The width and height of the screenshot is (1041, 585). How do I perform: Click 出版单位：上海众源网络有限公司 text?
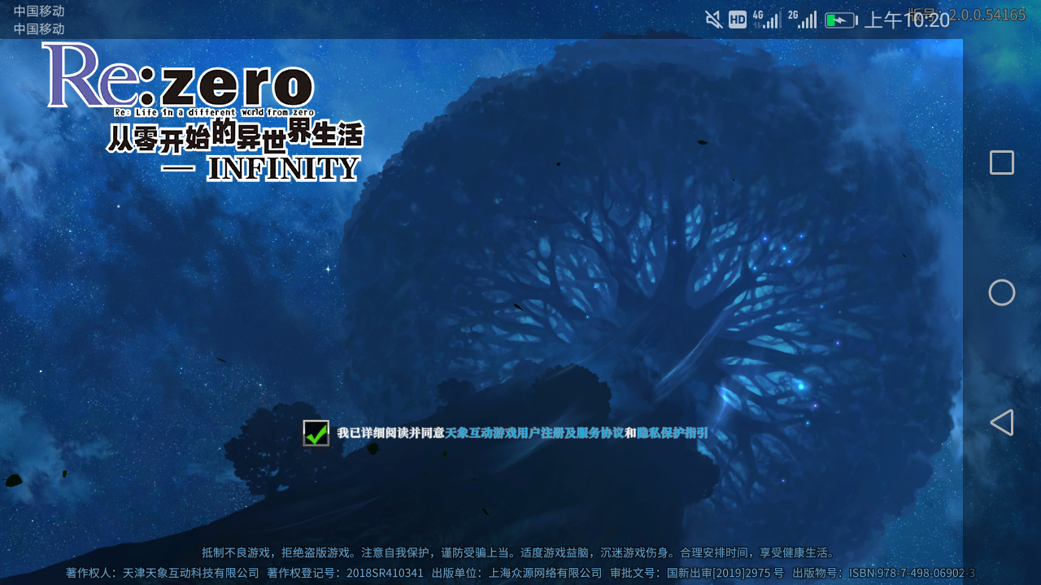(x=517, y=573)
